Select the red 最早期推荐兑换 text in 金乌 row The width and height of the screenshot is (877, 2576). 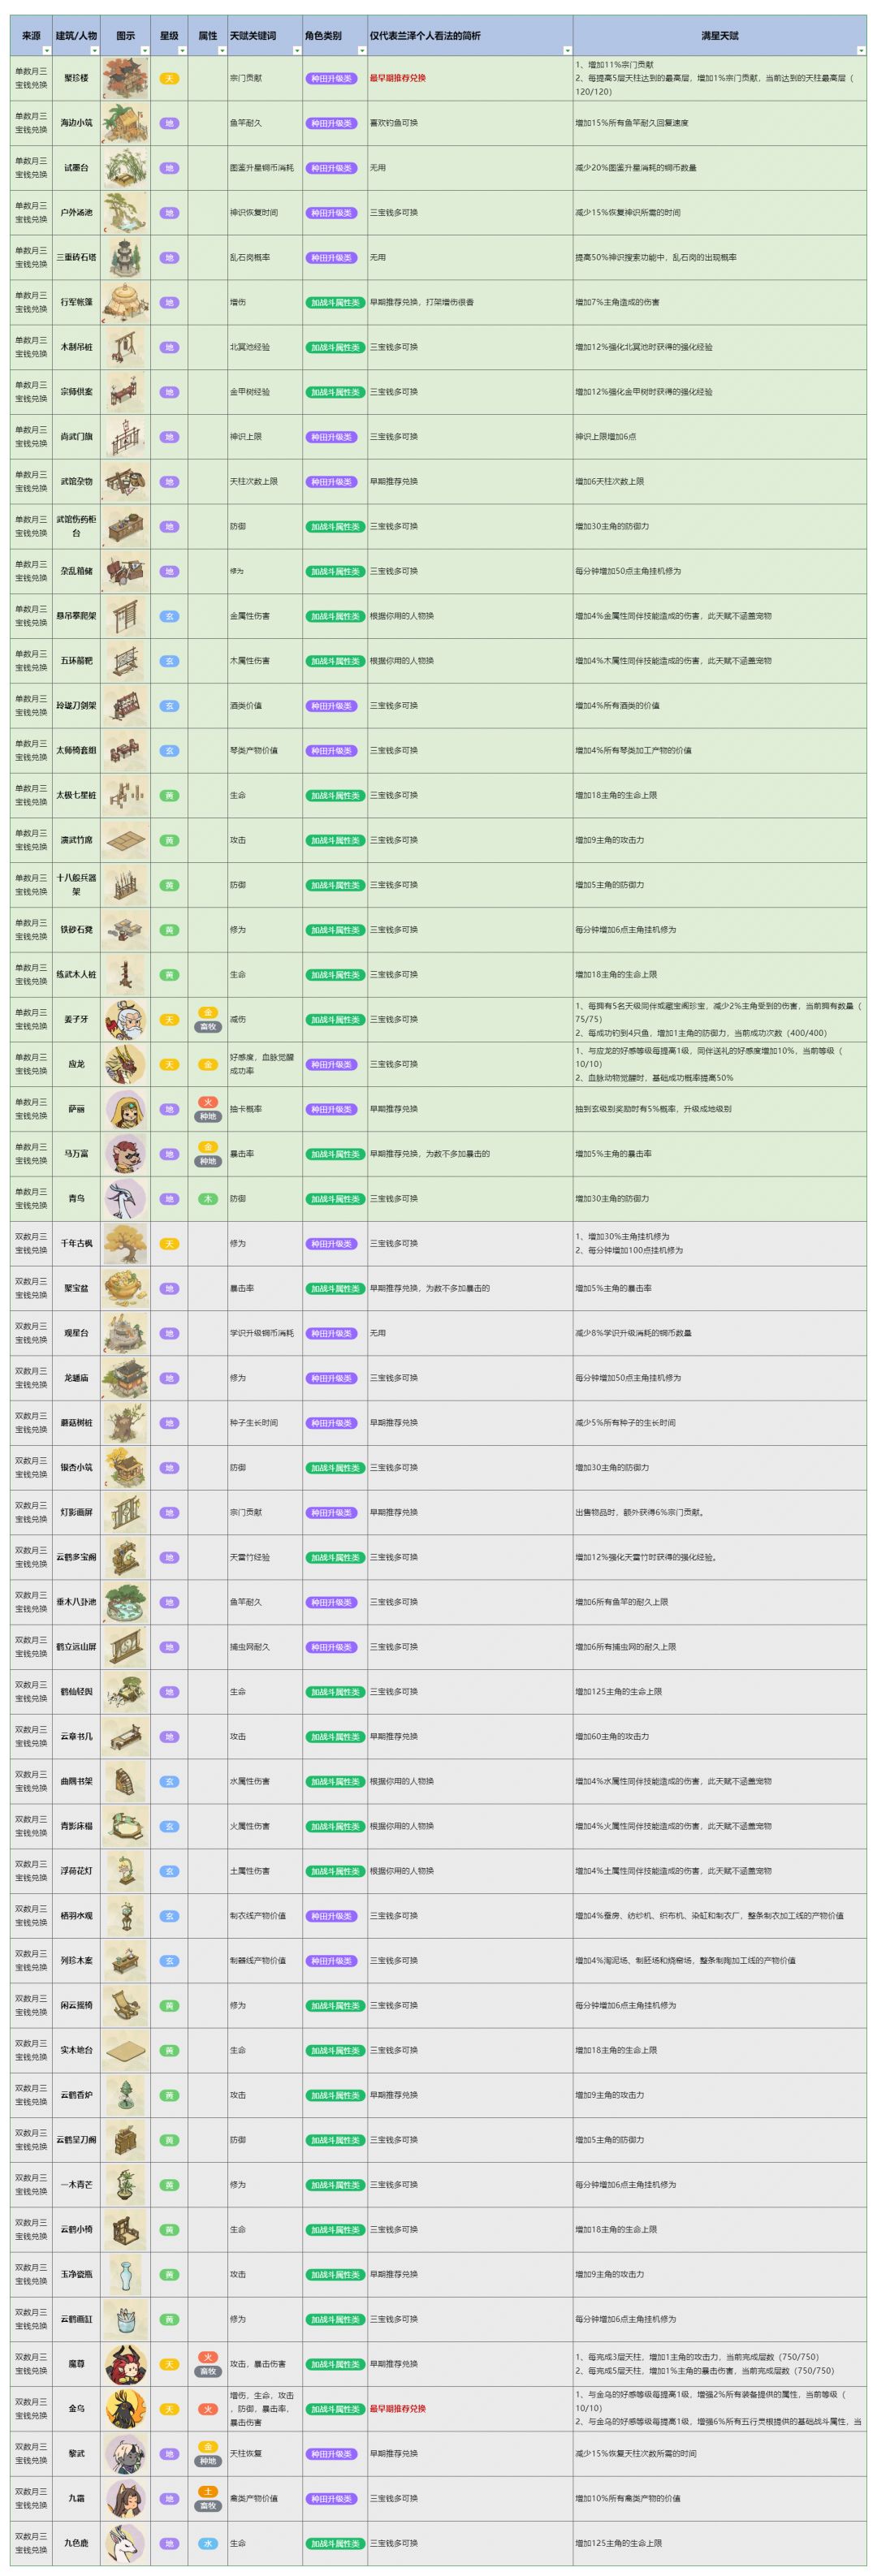398,2409
